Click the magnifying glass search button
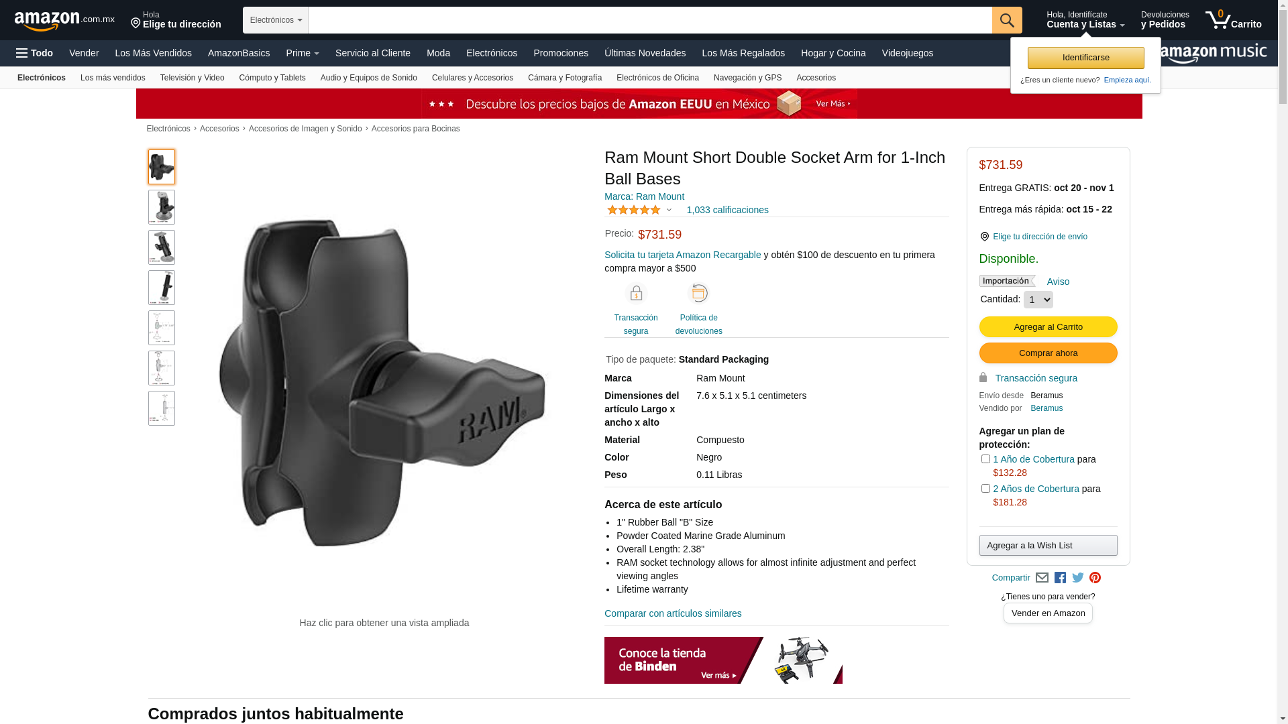1288x724 pixels. coord(1007,20)
